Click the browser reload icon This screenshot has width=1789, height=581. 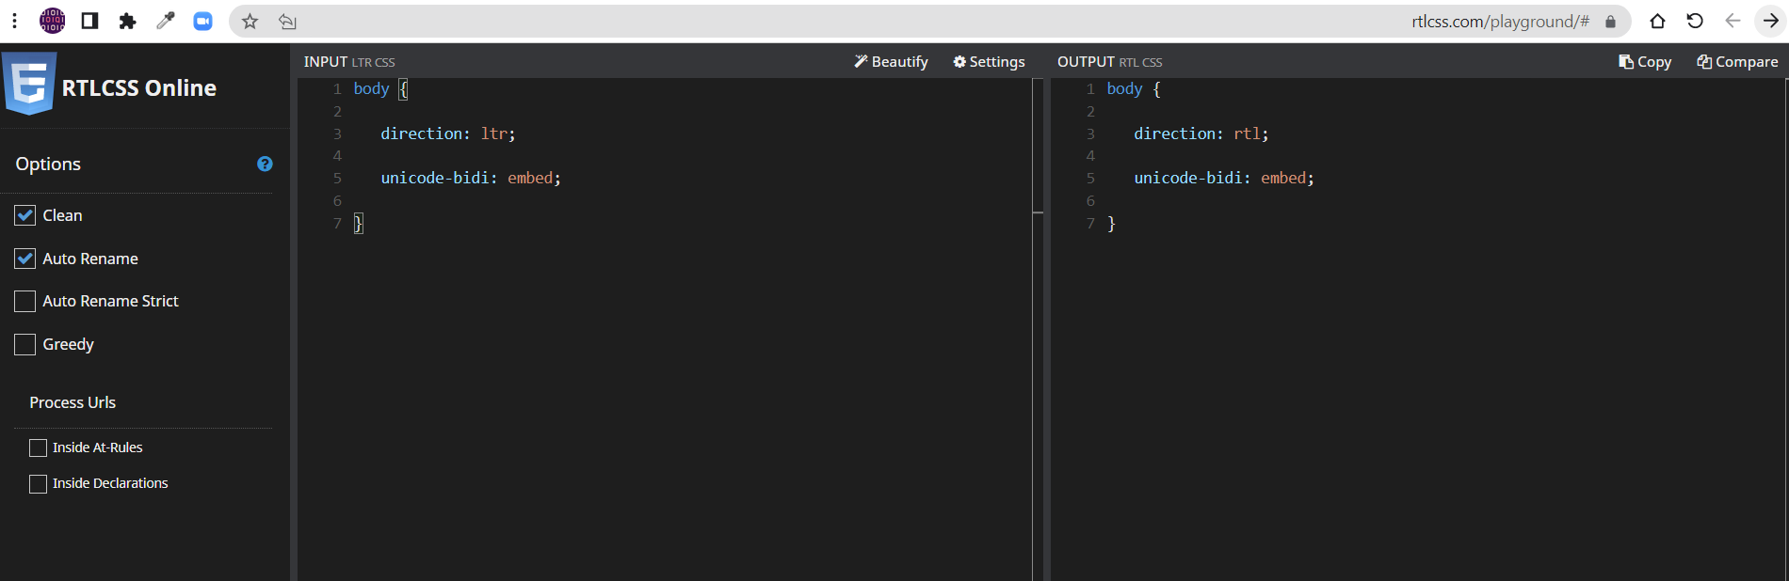coord(1695,21)
